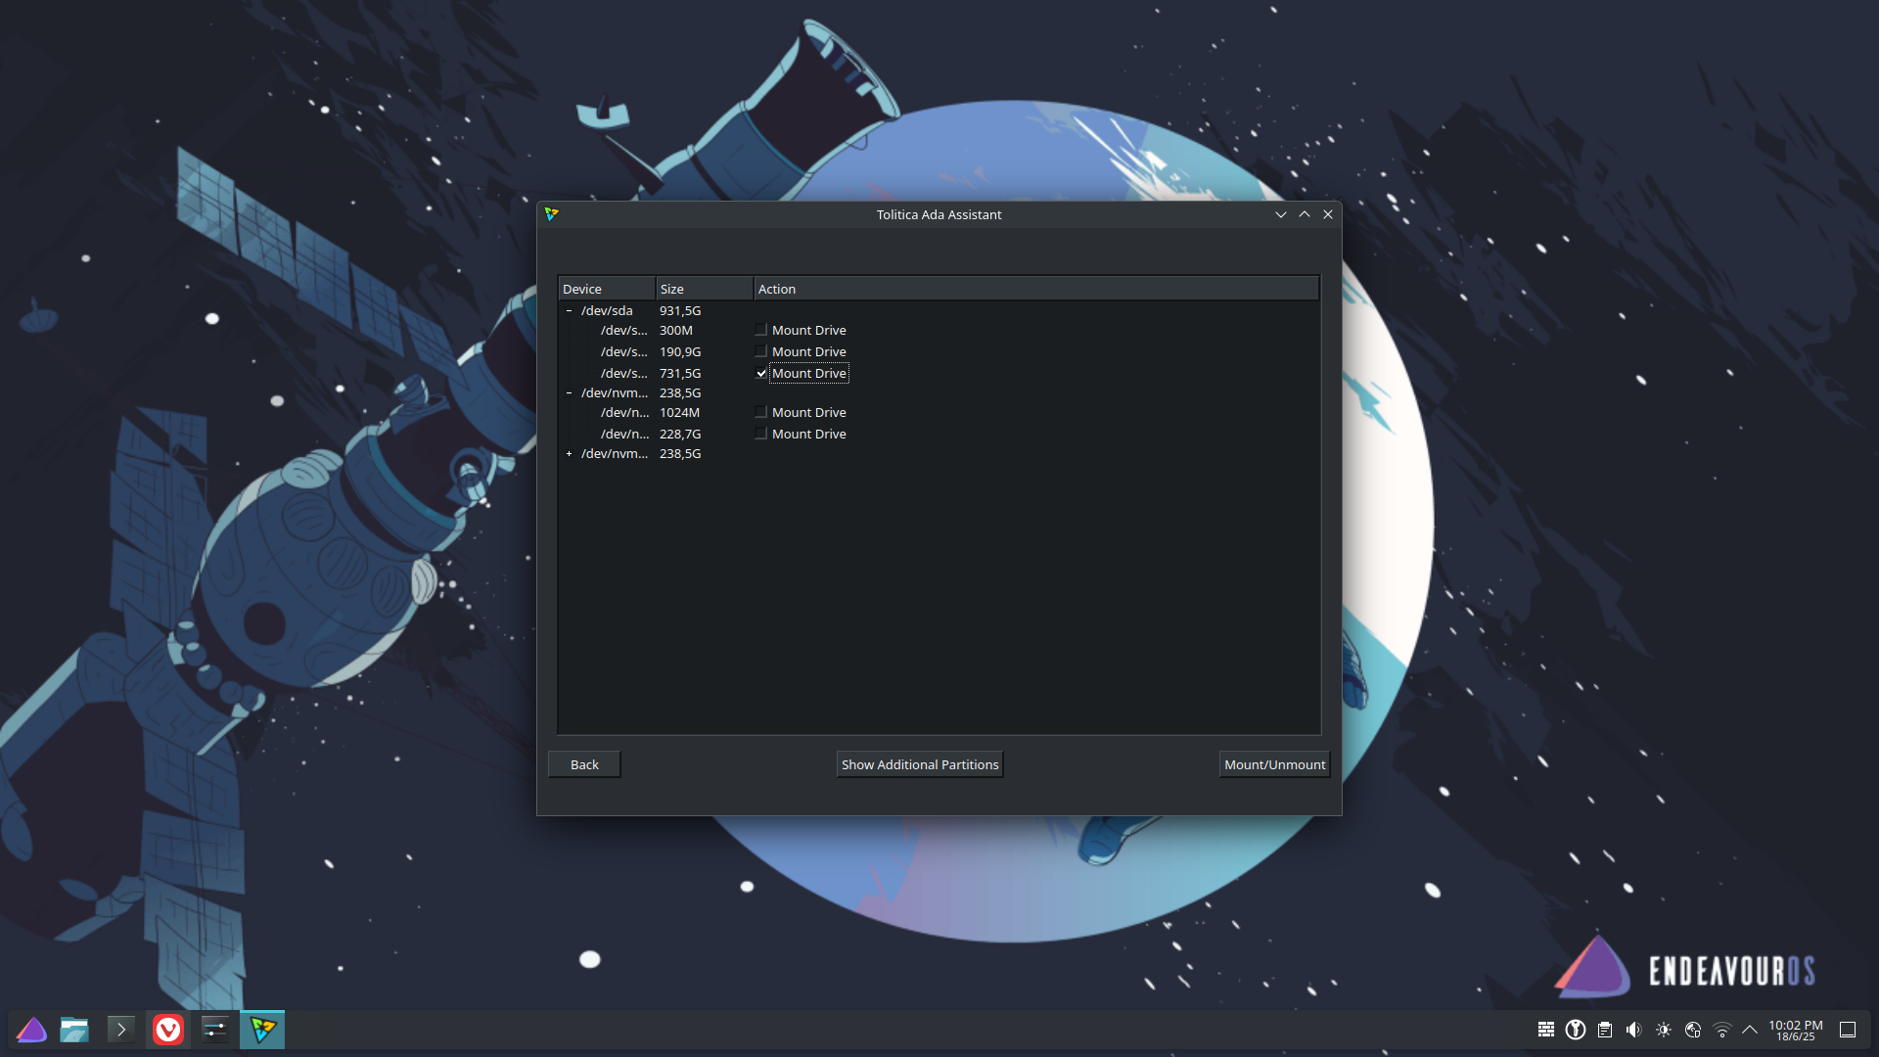This screenshot has height=1057, width=1879.
Task: Open the terminal from the taskbar
Action: [121, 1030]
